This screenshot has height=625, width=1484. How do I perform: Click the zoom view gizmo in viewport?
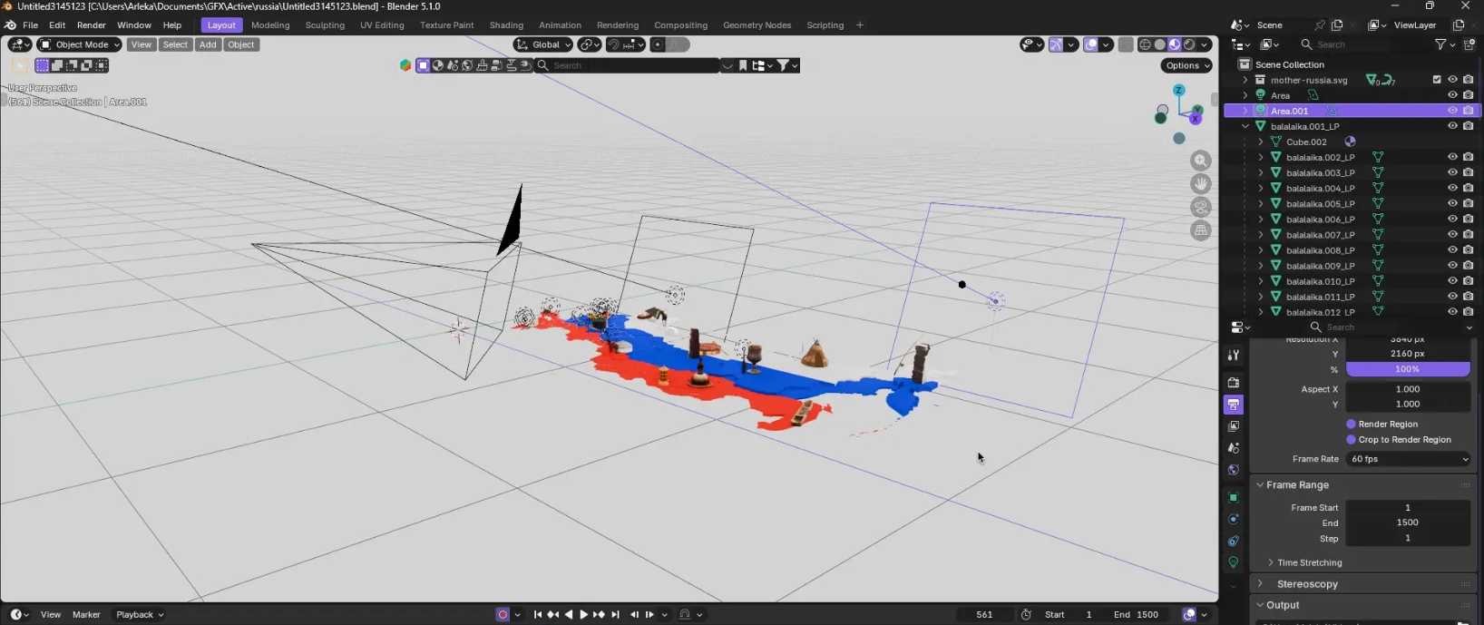[x=1201, y=161]
